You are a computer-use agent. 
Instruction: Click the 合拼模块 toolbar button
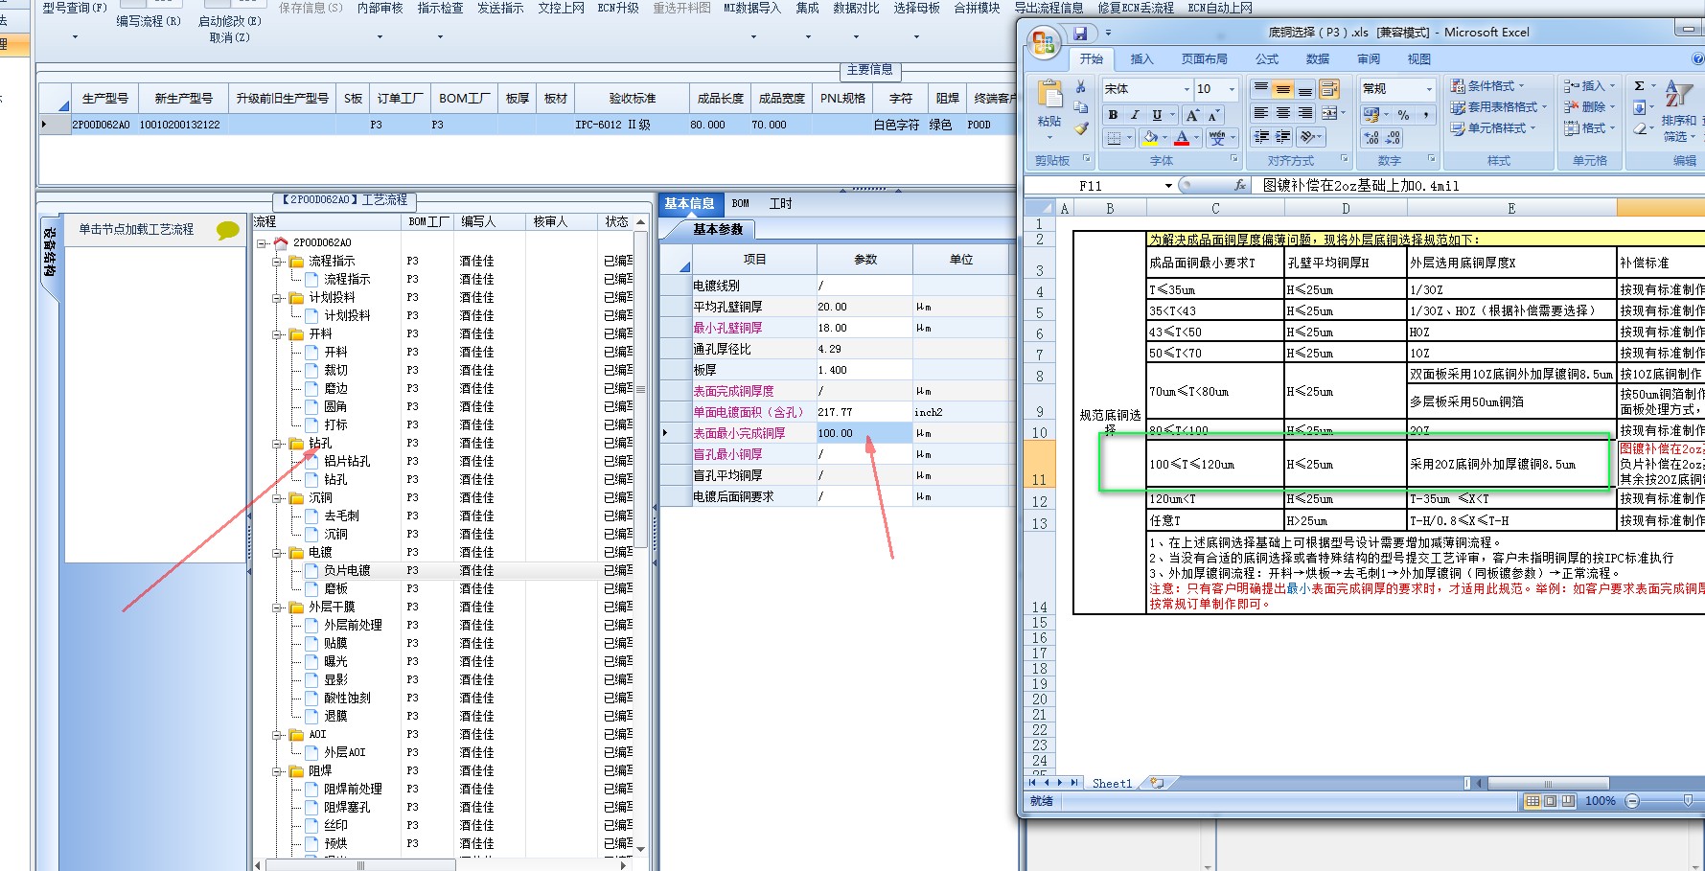click(977, 8)
